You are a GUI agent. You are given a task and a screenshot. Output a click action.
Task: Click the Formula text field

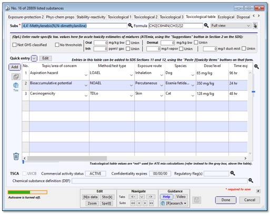click(x=176, y=26)
